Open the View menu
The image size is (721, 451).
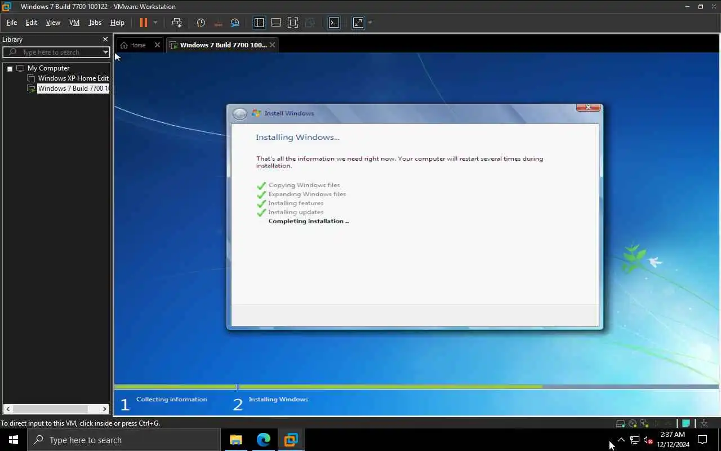[53, 23]
